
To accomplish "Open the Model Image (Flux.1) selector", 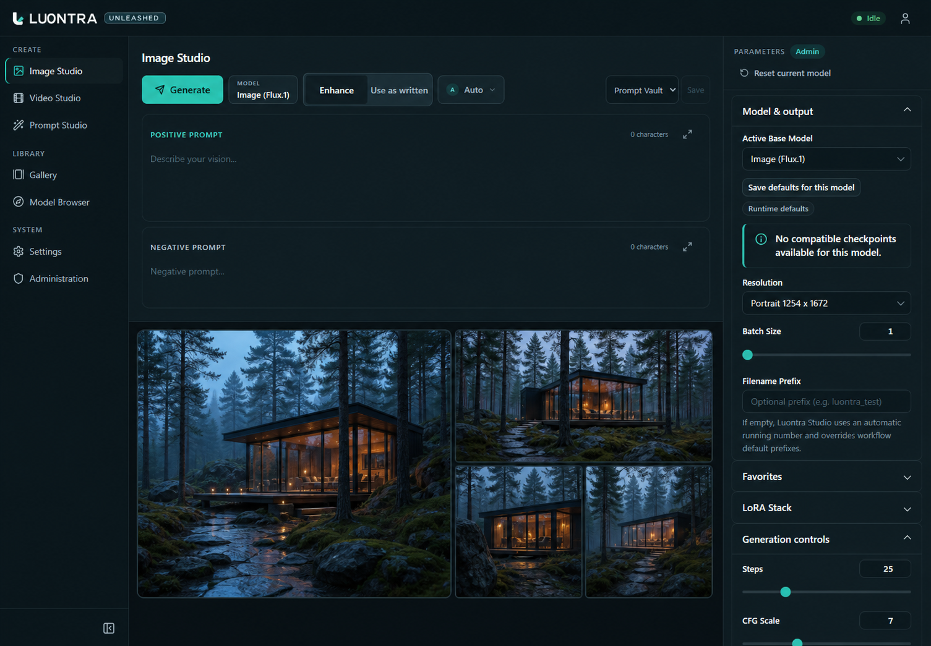I will coord(263,90).
